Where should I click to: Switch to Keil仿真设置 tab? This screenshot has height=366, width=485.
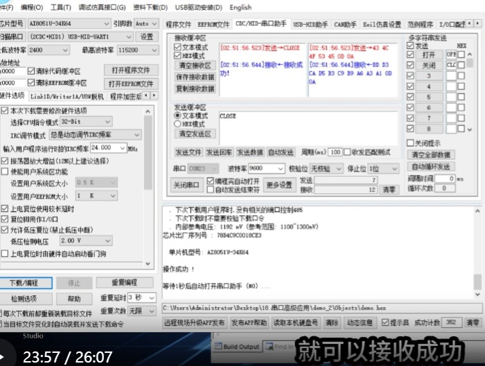(x=382, y=24)
